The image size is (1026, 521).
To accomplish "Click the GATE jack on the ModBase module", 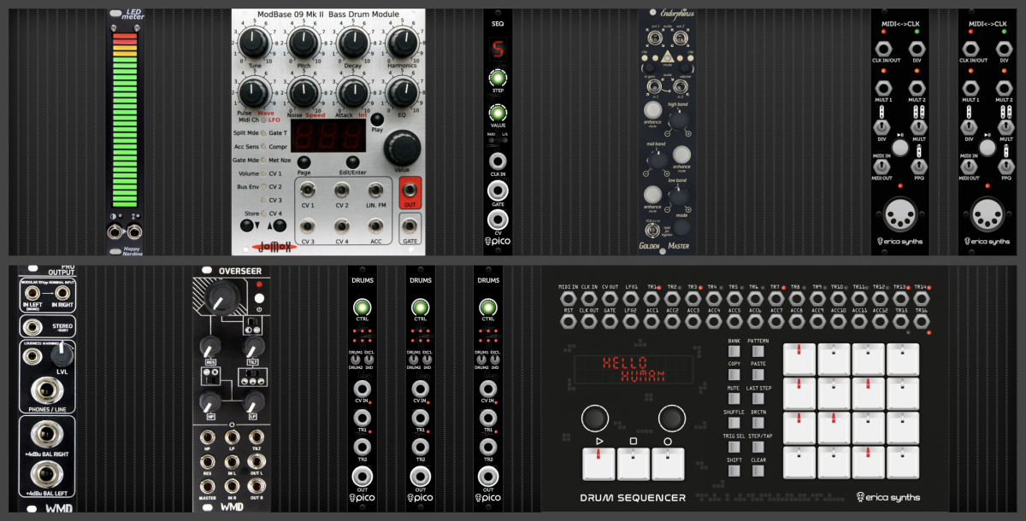I will 410,226.
